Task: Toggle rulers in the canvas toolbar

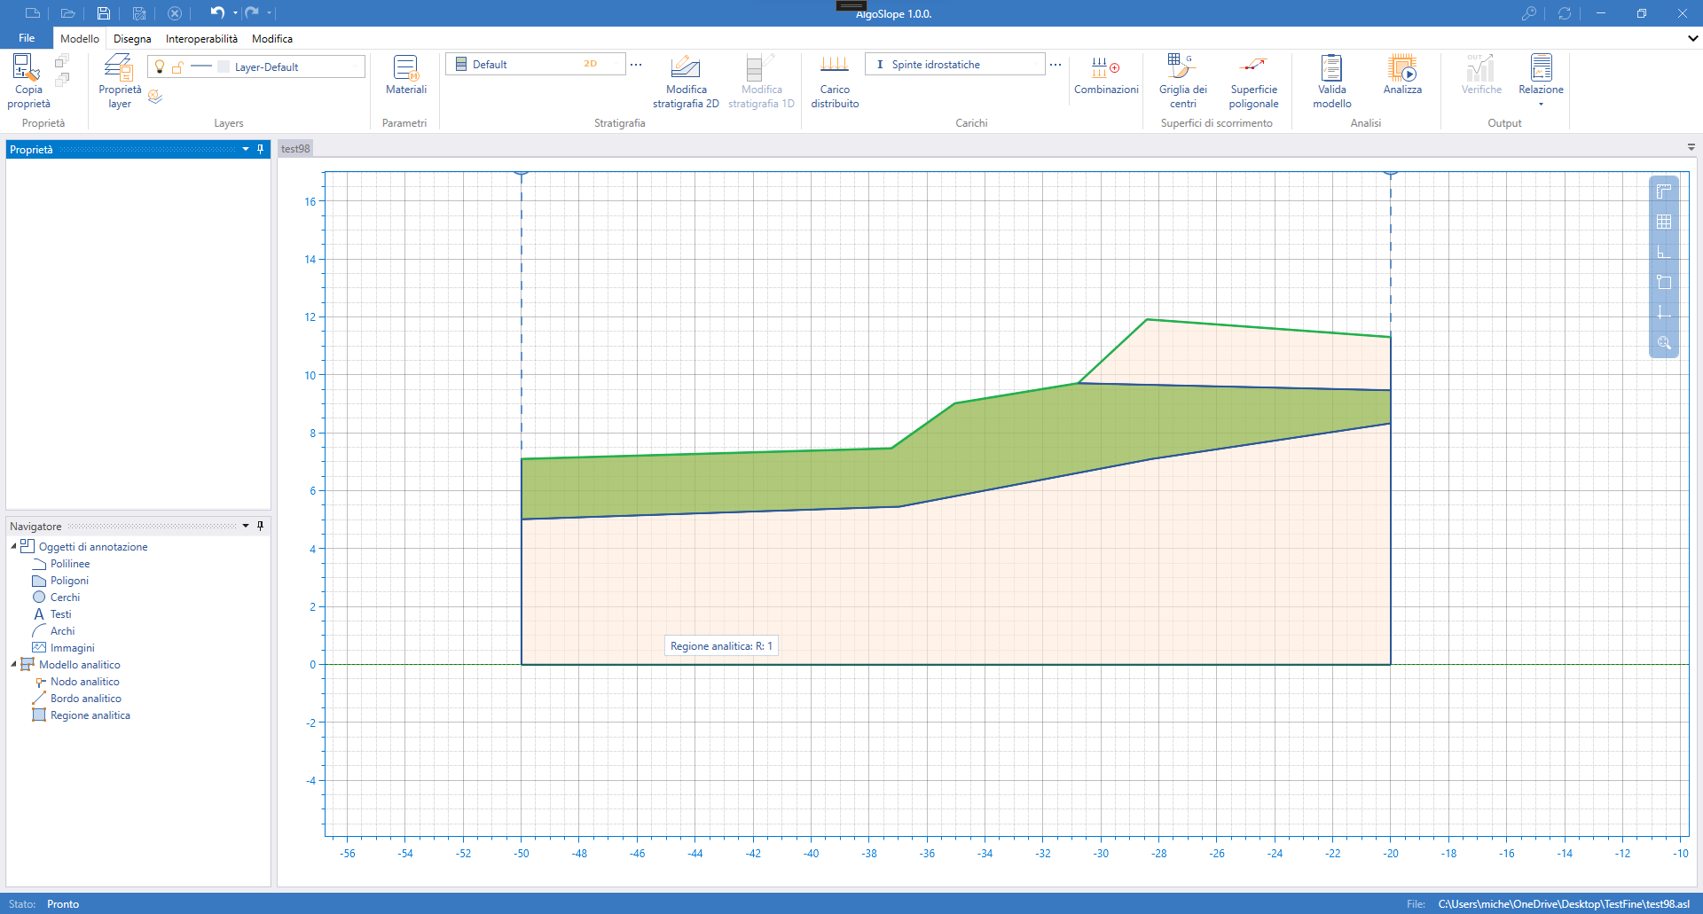Action: pyautogui.click(x=1664, y=191)
